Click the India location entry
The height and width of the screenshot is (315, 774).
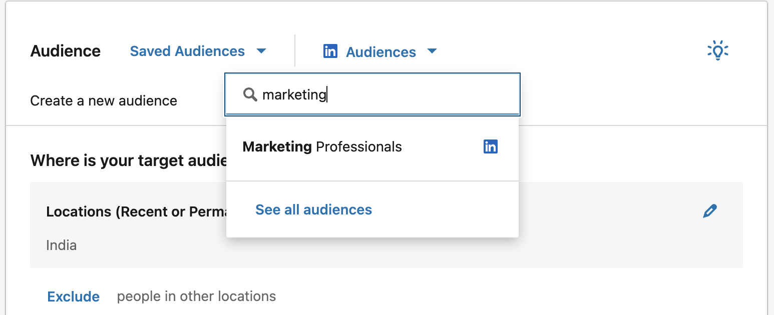point(62,245)
